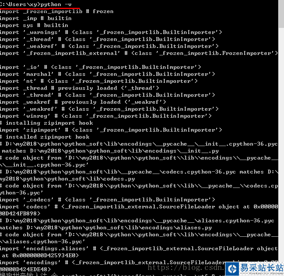Click the import 'nt' output line
The height and width of the screenshot is (276, 284).
tap(99, 81)
